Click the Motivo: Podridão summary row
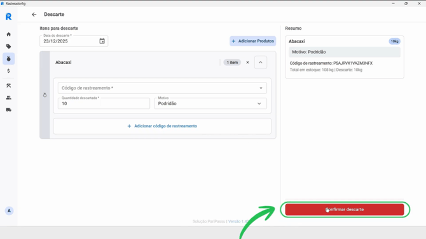Screen dimensions: 426x239 pos(345,52)
